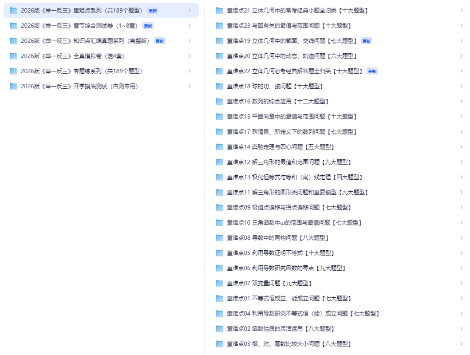Viewport: 470px width, 355px height.
Task: Click folder icon of 全真模拟卷 (送4套)
Action: (x=13, y=56)
